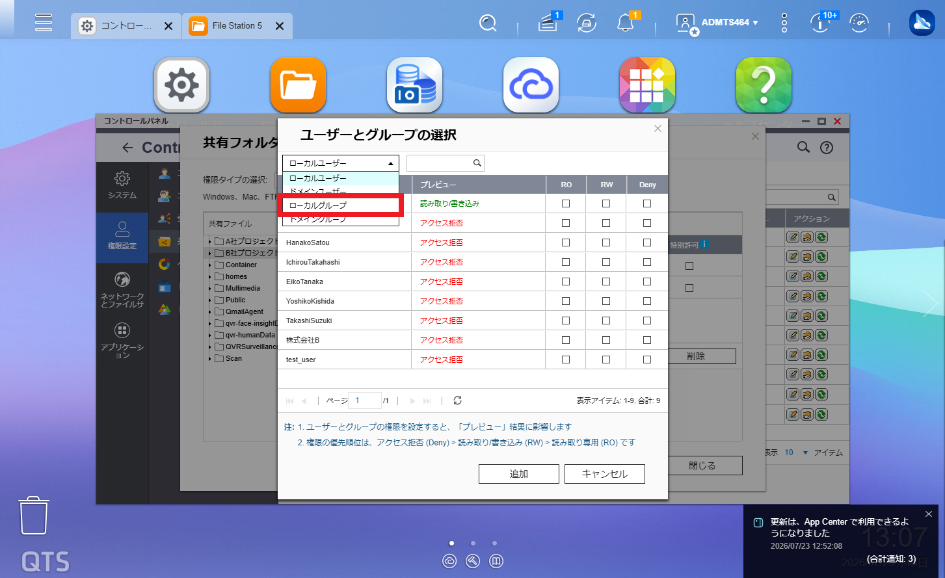Check the RW box for IchirouTakahashi

[x=606, y=262]
